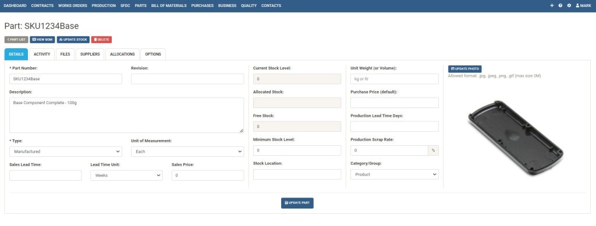Go back to Part List
This screenshot has width=596, height=226.
click(x=16, y=40)
